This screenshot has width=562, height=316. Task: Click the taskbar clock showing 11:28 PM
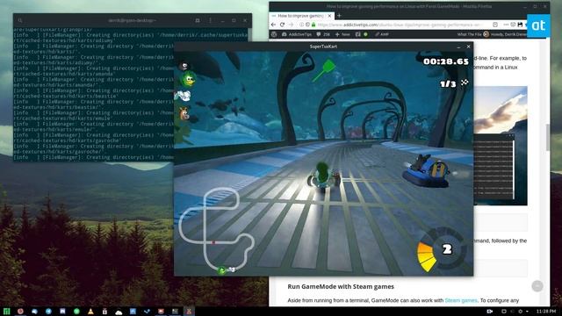point(546,312)
